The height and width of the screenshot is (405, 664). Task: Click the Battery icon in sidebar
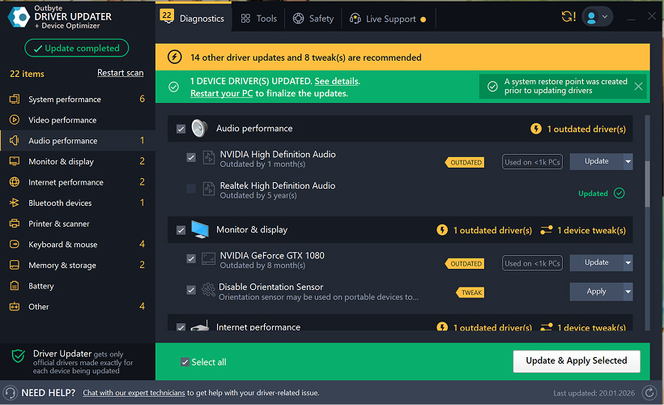(x=14, y=286)
